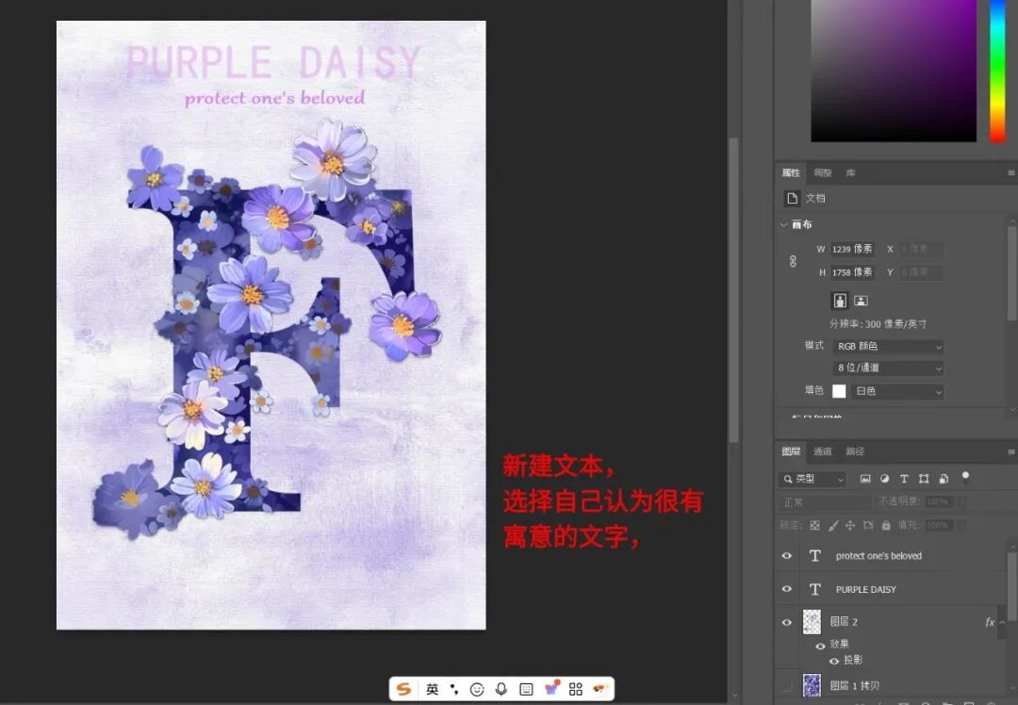This screenshot has height=705, width=1018.
Task: Switch to the 通道 tab
Action: point(823,451)
